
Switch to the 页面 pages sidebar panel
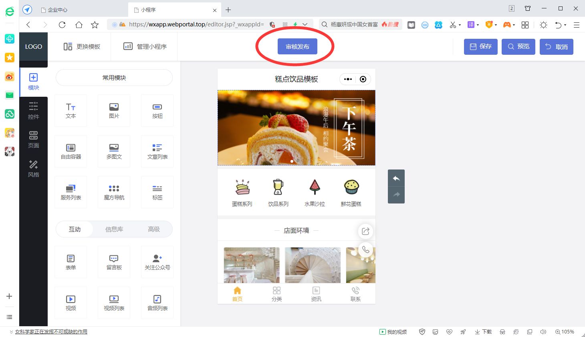(33, 139)
